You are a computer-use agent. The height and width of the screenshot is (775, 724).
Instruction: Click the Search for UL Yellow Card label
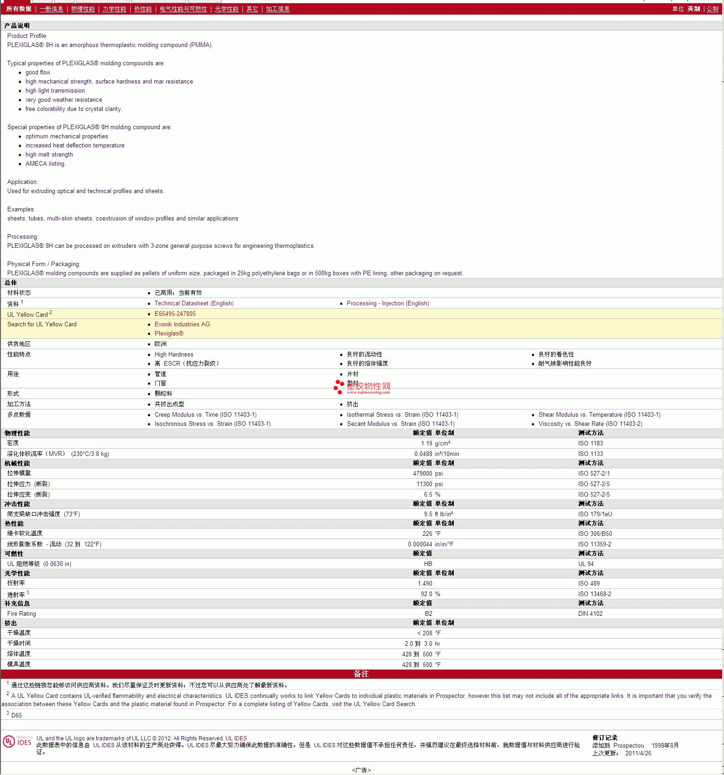42,325
